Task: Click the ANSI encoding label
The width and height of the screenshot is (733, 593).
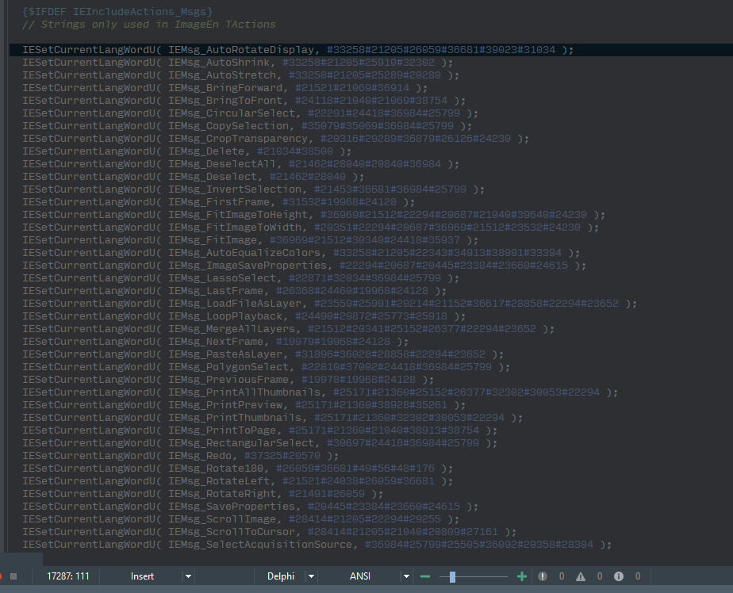Action: [x=360, y=576]
